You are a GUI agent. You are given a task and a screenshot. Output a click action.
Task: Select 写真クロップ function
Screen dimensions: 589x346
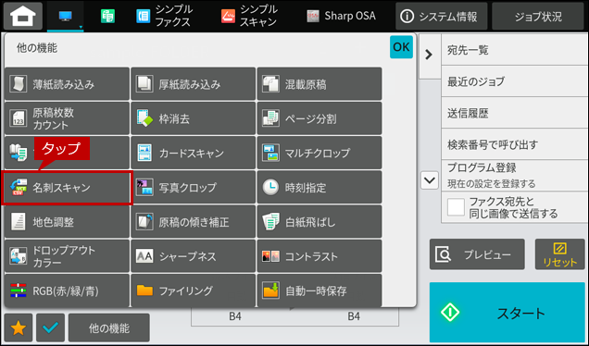[193, 187]
